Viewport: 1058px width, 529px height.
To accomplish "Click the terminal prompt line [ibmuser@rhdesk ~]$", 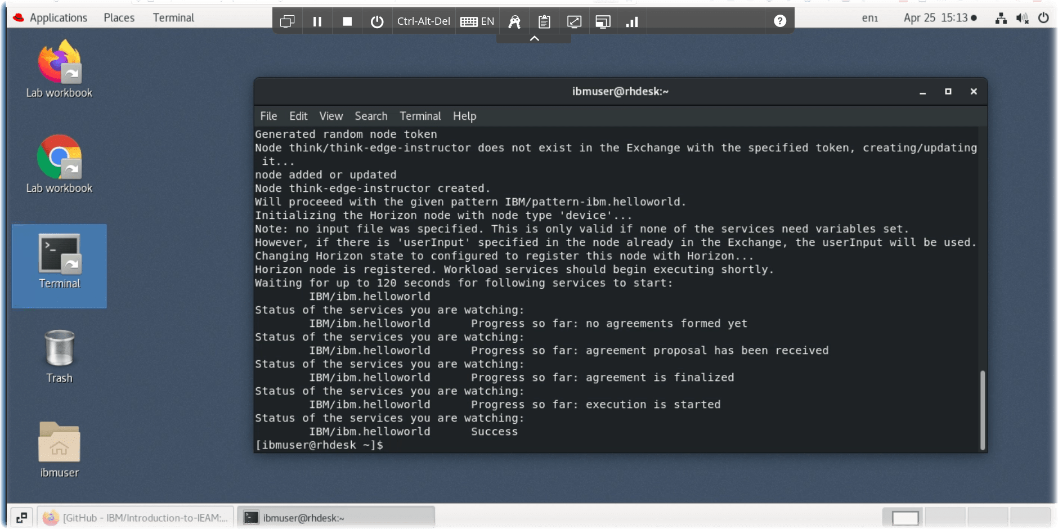I will [319, 445].
